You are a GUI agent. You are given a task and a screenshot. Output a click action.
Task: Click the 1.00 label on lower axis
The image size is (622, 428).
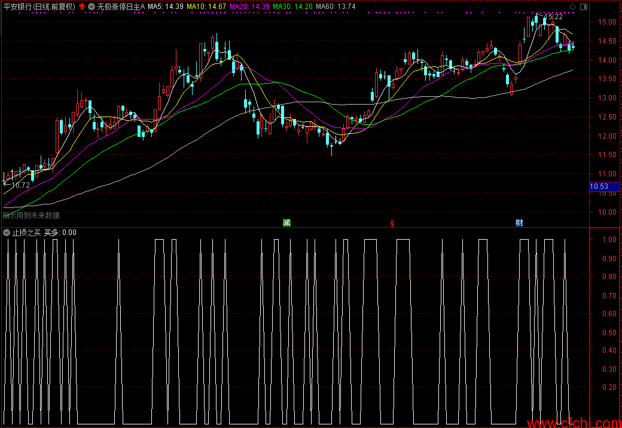[x=609, y=239]
